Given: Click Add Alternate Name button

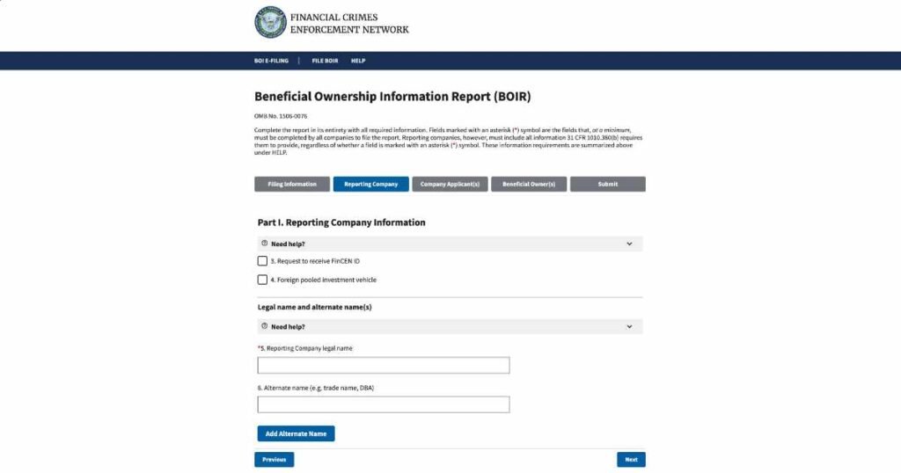Looking at the screenshot, I should tap(296, 434).
